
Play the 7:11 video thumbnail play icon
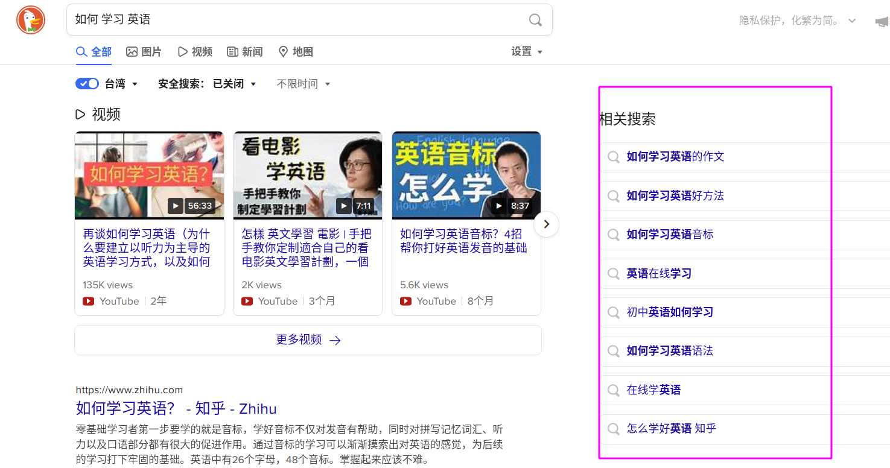tap(344, 206)
